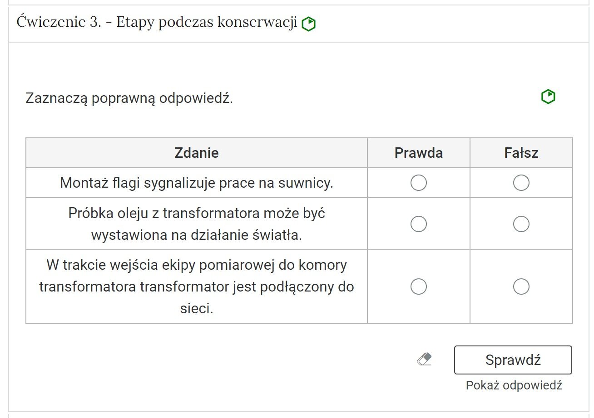The image size is (594, 418).
Task: Mark Prawda for the oil sample statement
Action: tap(418, 224)
